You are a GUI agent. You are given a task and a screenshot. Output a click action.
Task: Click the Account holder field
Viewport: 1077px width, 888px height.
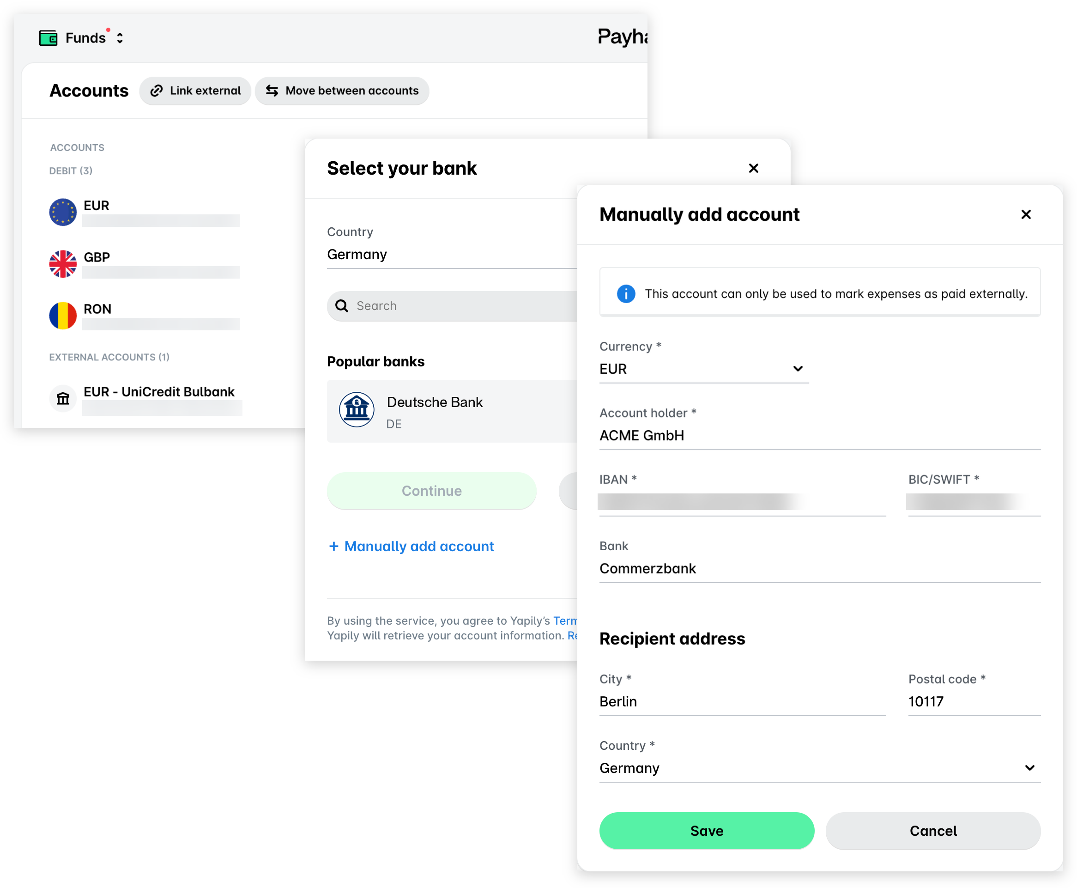click(819, 435)
